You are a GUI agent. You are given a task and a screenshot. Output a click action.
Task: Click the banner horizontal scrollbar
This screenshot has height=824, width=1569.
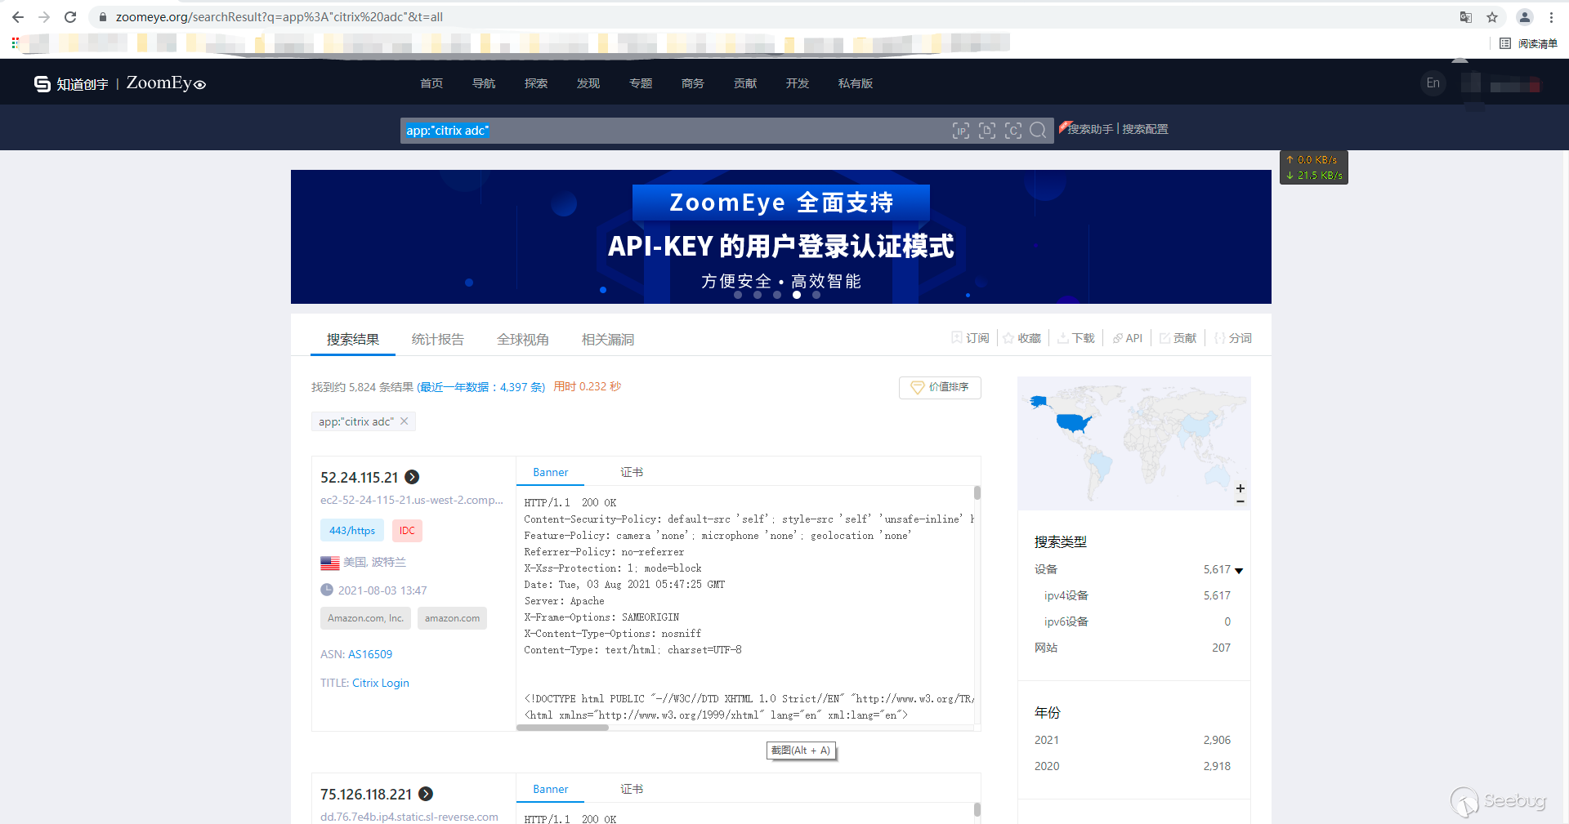562,728
